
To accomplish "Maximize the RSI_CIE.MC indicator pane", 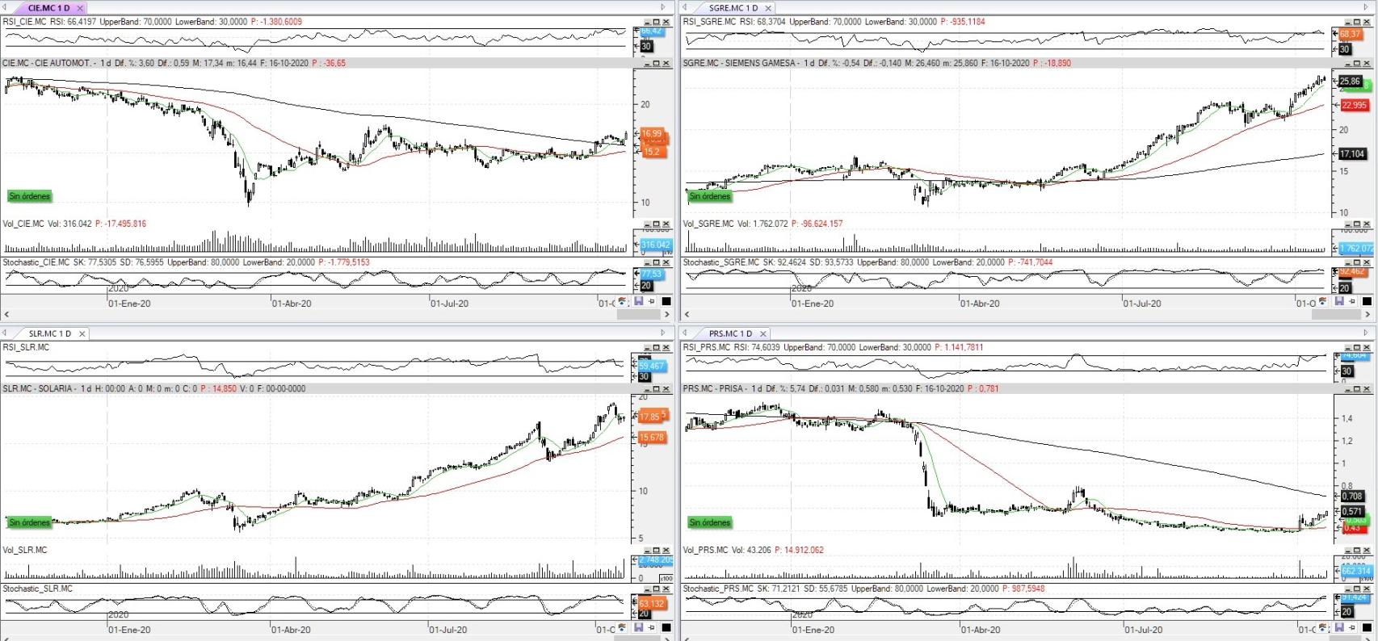I will 656,22.
